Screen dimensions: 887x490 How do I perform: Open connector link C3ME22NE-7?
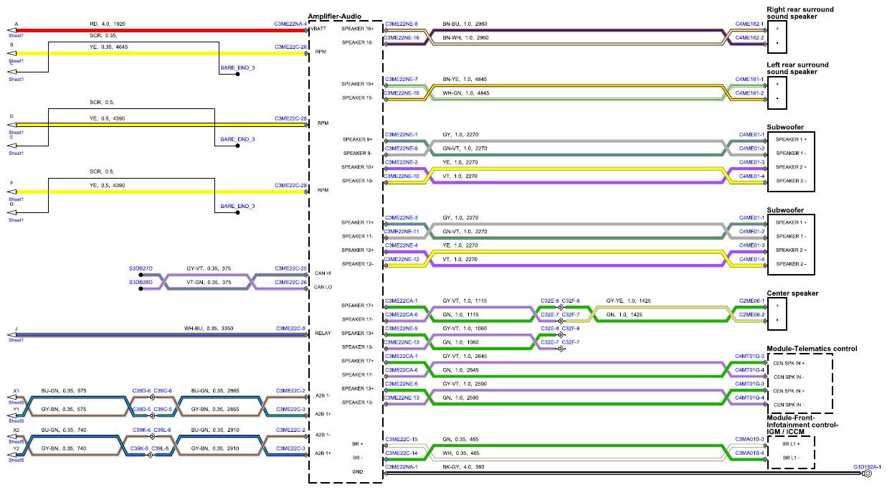pyautogui.click(x=402, y=79)
